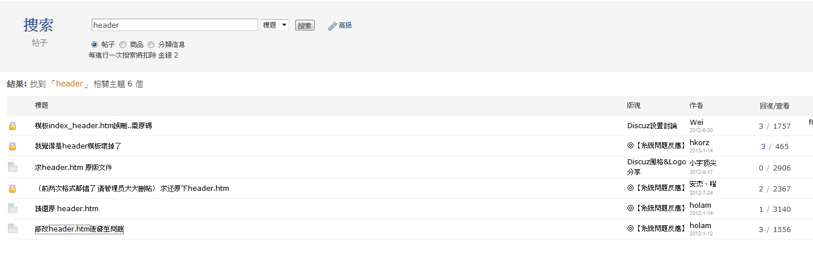The width and height of the screenshot is (813, 258).
Task: Click page icon for 修改header.htm後發生問題
Action: (x=12, y=229)
